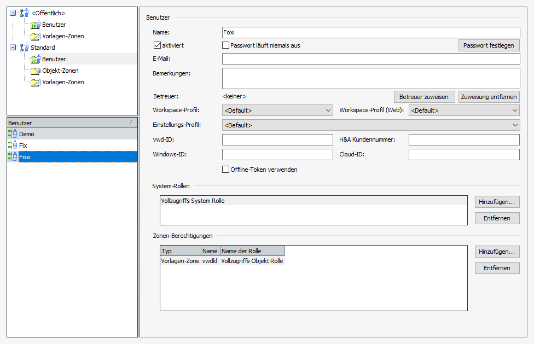534x344 pixels.
Task: Click Objekt-Zonen folder icon under Standard
Action: click(x=36, y=71)
